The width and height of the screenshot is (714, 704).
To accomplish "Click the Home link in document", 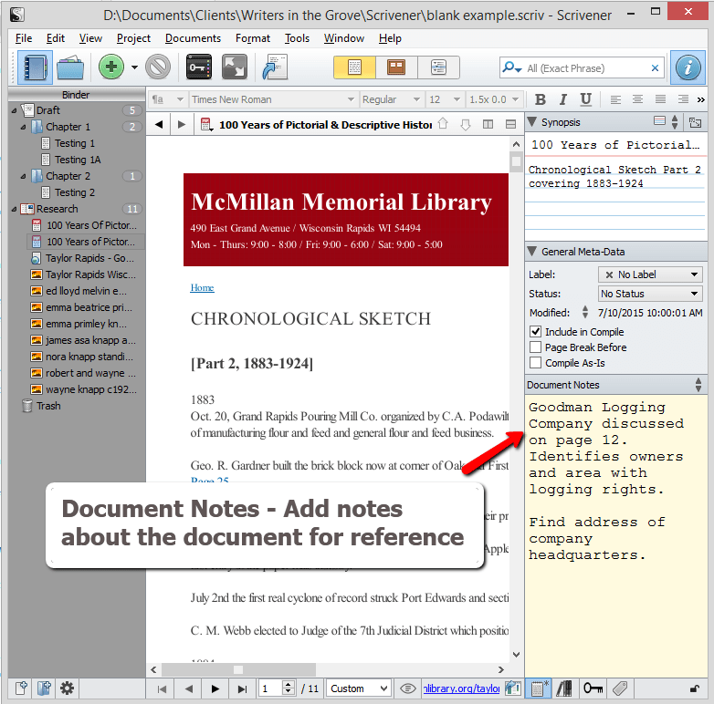I will click(202, 287).
